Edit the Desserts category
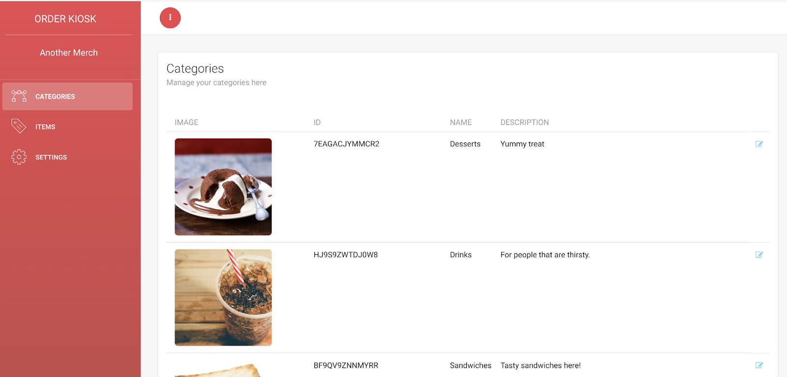Screen dimensions: 787x377 (759, 144)
